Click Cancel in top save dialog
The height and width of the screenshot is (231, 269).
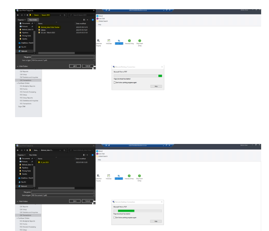click(88, 66)
